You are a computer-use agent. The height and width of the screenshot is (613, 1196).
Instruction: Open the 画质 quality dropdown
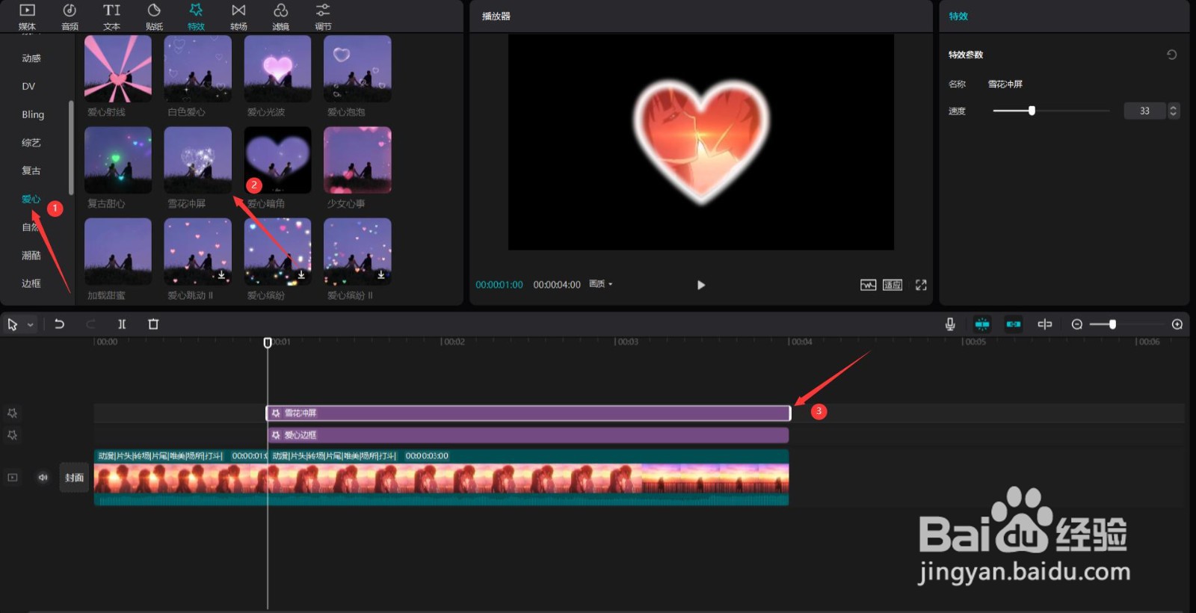coord(601,284)
